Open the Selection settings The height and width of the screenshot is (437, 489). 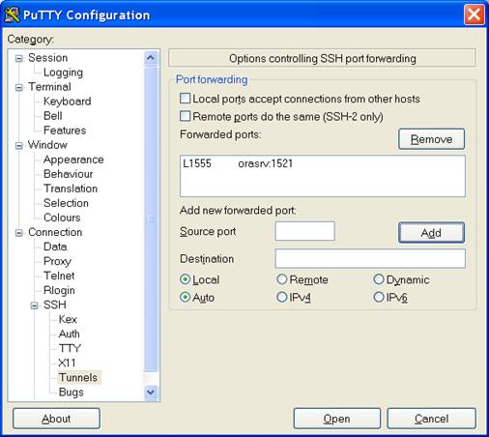(x=66, y=203)
